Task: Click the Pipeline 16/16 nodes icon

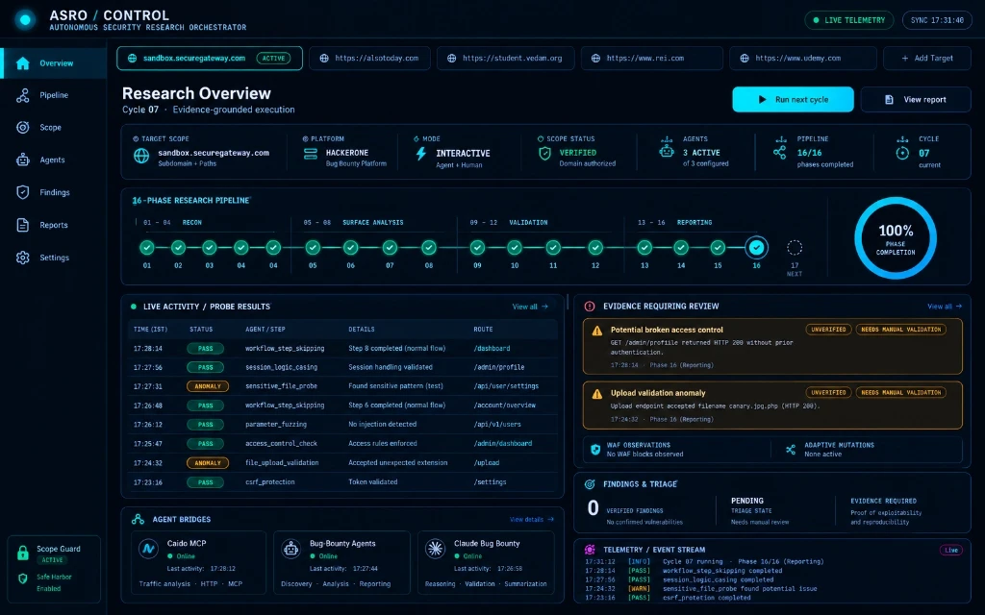Action: pyautogui.click(x=779, y=153)
